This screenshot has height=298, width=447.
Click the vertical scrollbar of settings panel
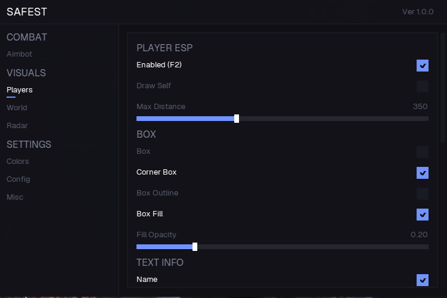443,89
